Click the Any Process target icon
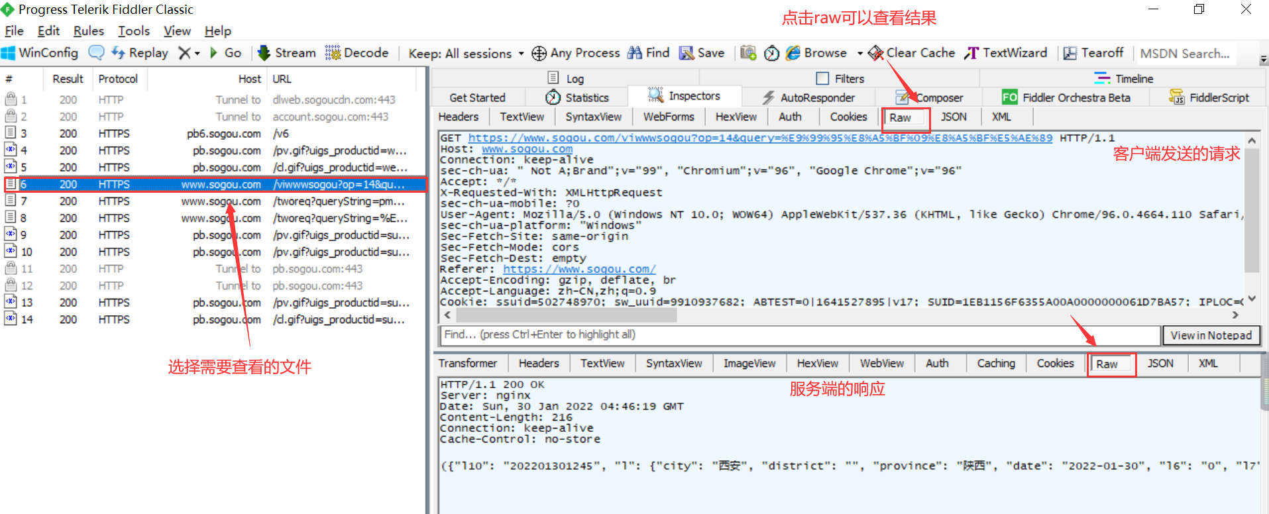Screen dimensions: 1269x514 pos(539,53)
